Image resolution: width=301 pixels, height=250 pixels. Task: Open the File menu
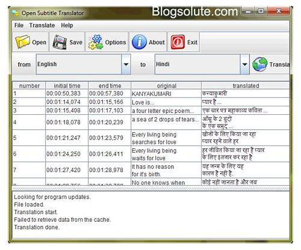point(19,25)
